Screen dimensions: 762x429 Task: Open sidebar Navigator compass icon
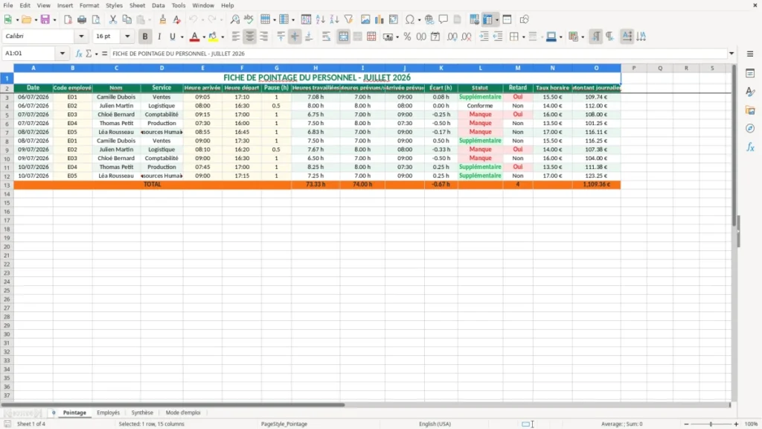(x=750, y=128)
